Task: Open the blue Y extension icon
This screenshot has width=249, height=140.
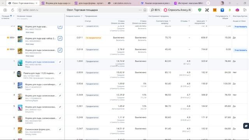Action: coord(222,10)
